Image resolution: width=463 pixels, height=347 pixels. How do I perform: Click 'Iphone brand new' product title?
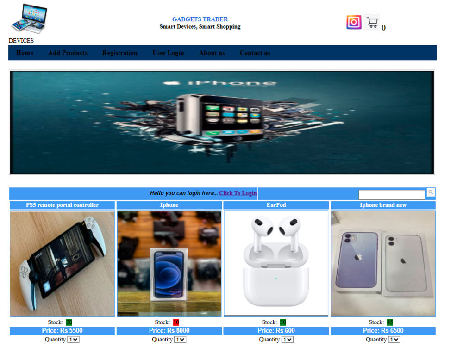pyautogui.click(x=383, y=205)
